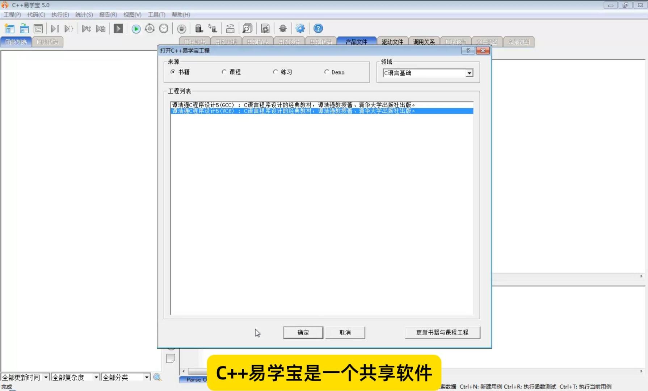Viewport: 648px width, 391px height.
Task: Click the upper right-pane scrollbar right arrow
Action: [641, 276]
